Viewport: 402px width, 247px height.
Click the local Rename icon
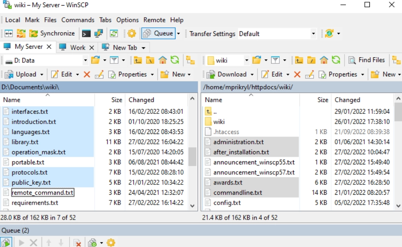tap(99, 74)
